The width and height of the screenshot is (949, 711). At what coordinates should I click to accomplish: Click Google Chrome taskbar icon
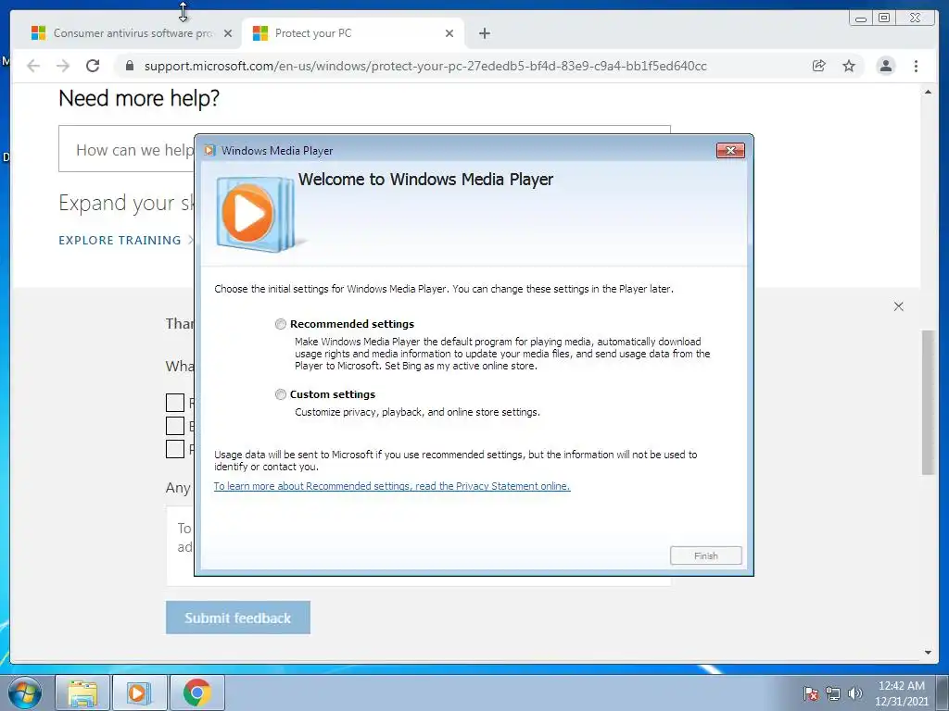(x=196, y=692)
